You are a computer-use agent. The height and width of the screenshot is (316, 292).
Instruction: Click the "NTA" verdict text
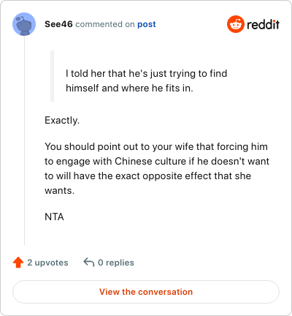click(x=54, y=217)
